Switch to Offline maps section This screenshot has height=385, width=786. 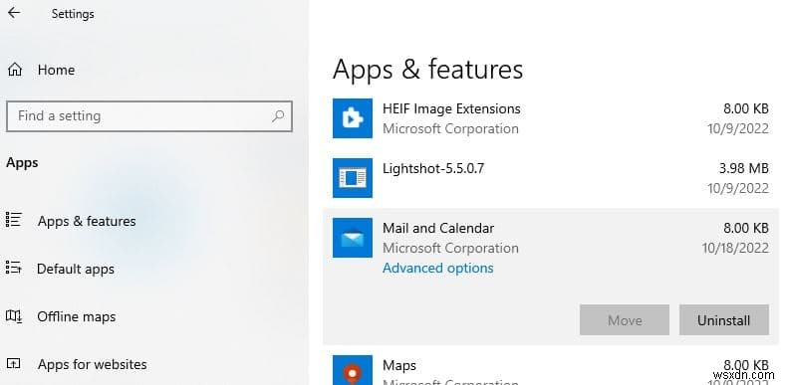click(x=77, y=316)
